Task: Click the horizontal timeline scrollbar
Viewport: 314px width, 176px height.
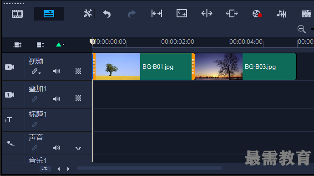Action: click(x=150, y=168)
